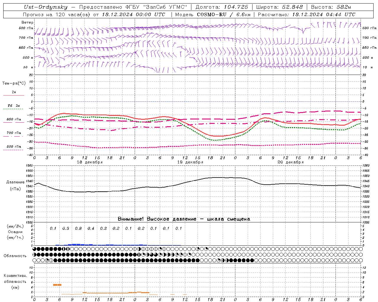
Task: Click the 0.3 precipitation value
Action: (66, 229)
